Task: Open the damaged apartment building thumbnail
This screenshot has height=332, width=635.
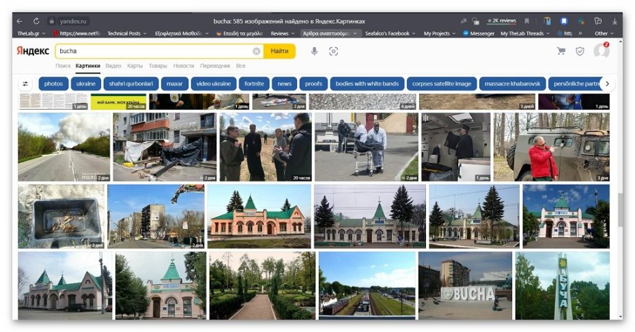Action: [x=165, y=147]
